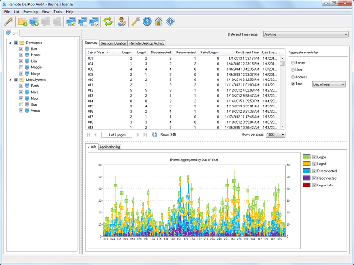The width and height of the screenshot is (354, 265).
Task: Click the blue diamond info icon
Action: click(170, 22)
